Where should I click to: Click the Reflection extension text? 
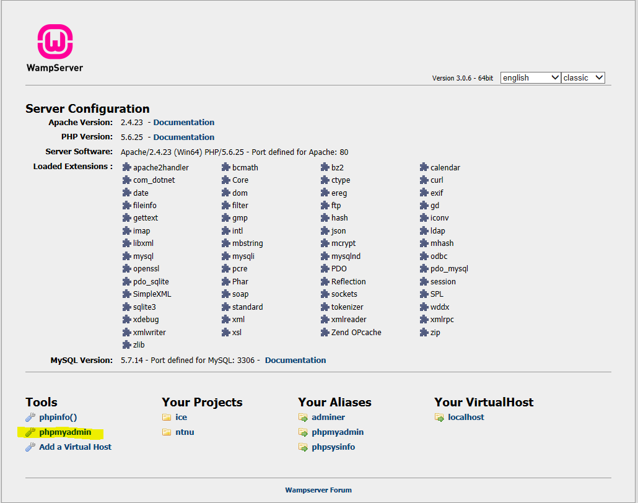click(348, 282)
